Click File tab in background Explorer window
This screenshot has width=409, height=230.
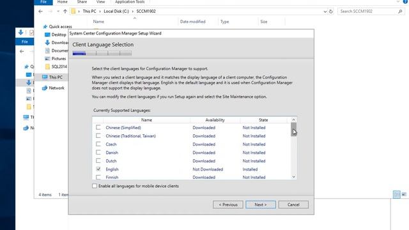tap(24, 42)
